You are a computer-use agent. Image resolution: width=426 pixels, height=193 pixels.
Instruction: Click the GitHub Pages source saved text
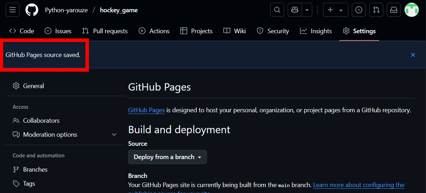point(43,55)
